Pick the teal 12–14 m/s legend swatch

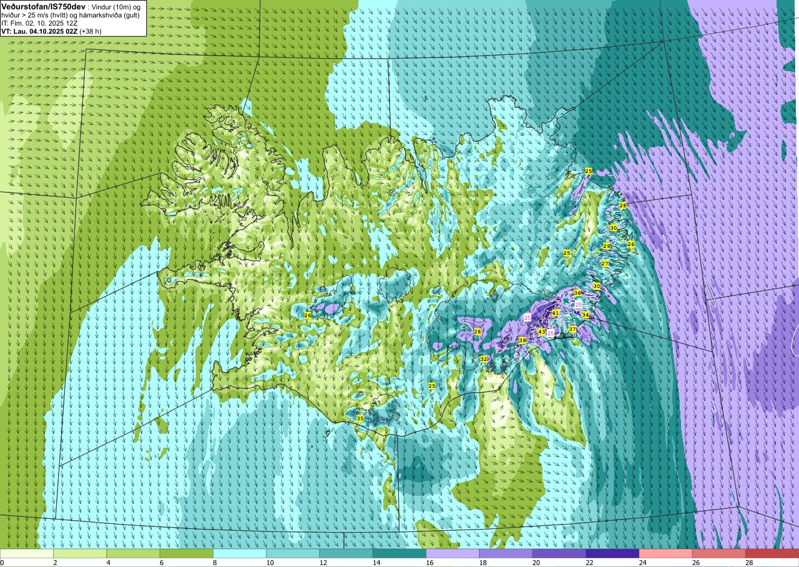[346, 553]
